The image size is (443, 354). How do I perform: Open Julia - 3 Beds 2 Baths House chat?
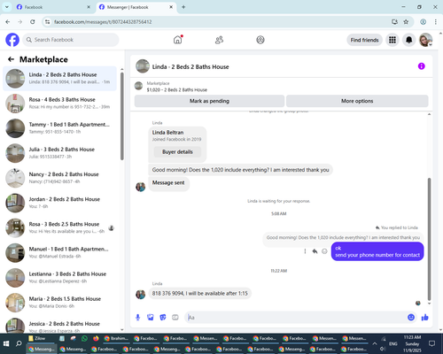(59, 153)
